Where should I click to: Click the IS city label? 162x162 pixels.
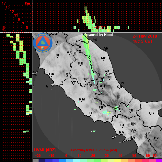point(121,109)
